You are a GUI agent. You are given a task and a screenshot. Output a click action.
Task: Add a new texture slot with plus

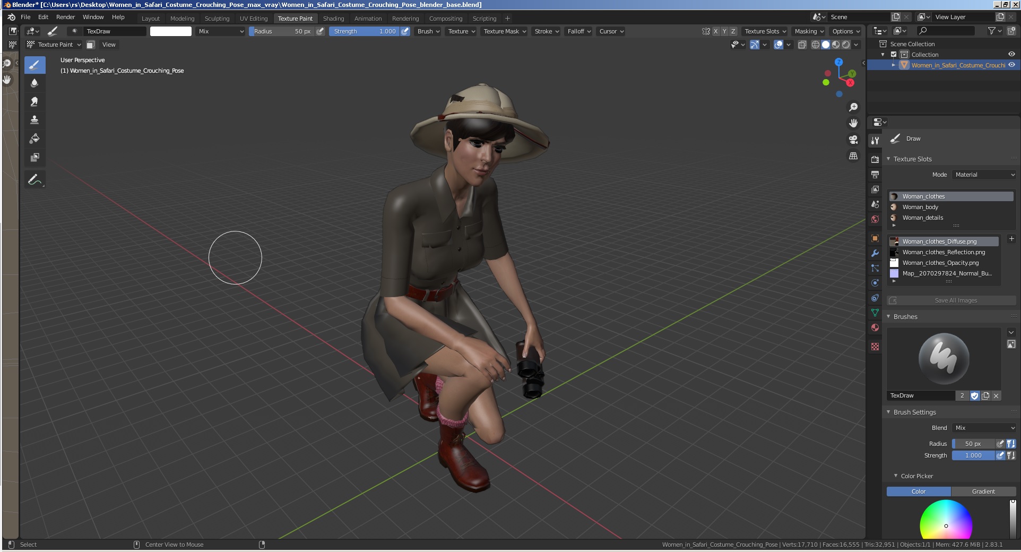pos(1011,239)
